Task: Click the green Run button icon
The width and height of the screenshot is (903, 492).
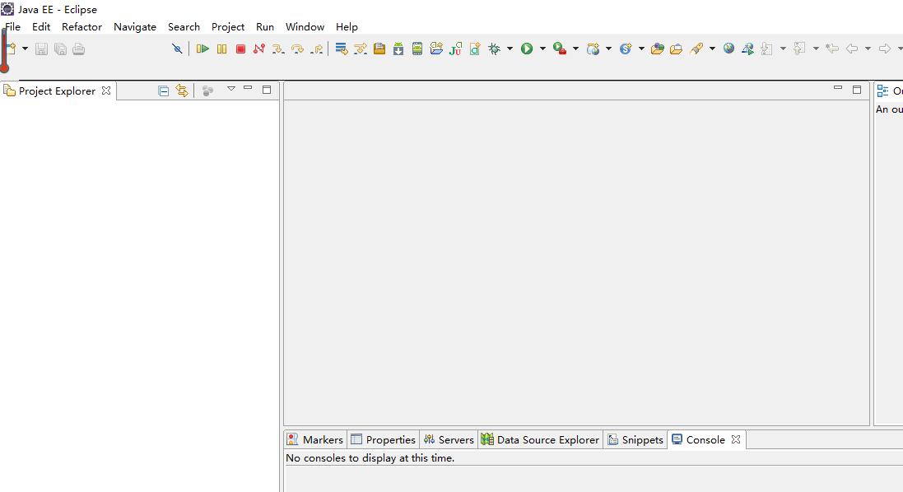Action: tap(527, 49)
